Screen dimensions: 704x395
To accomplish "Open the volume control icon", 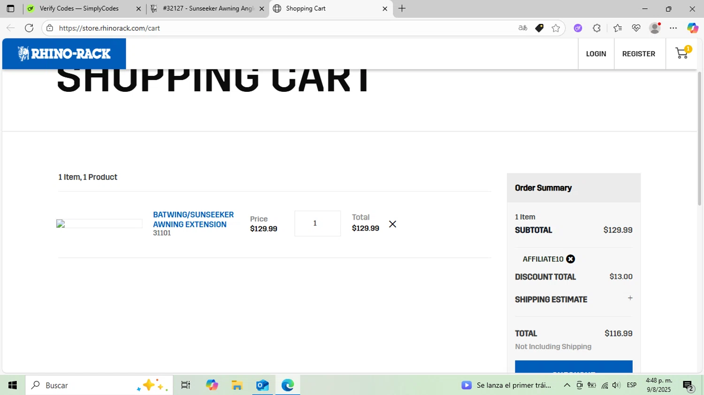I will click(616, 385).
